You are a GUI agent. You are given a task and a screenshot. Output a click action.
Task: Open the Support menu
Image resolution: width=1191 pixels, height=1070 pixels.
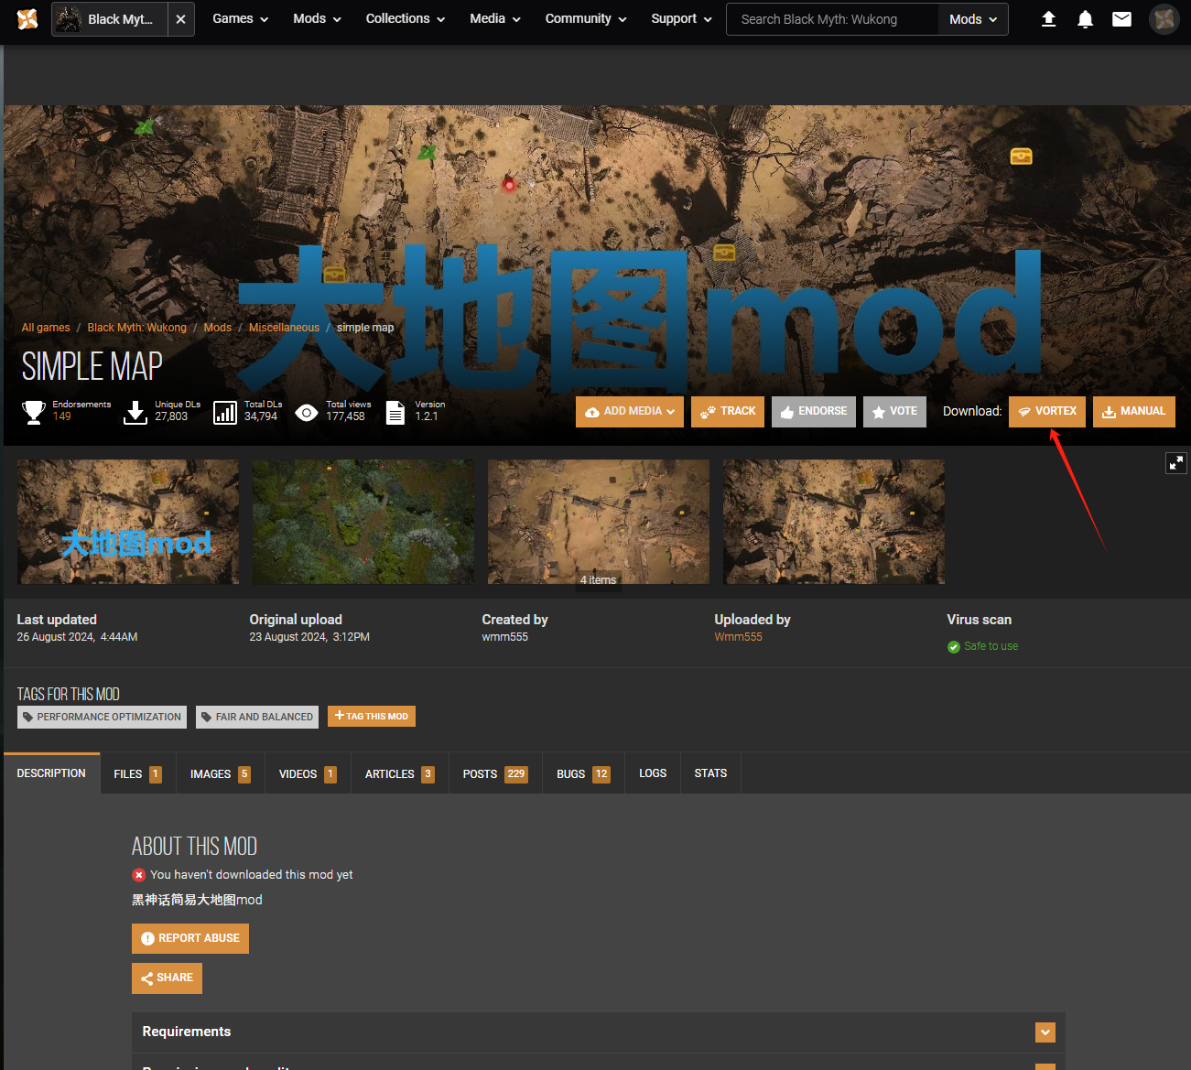(x=681, y=18)
